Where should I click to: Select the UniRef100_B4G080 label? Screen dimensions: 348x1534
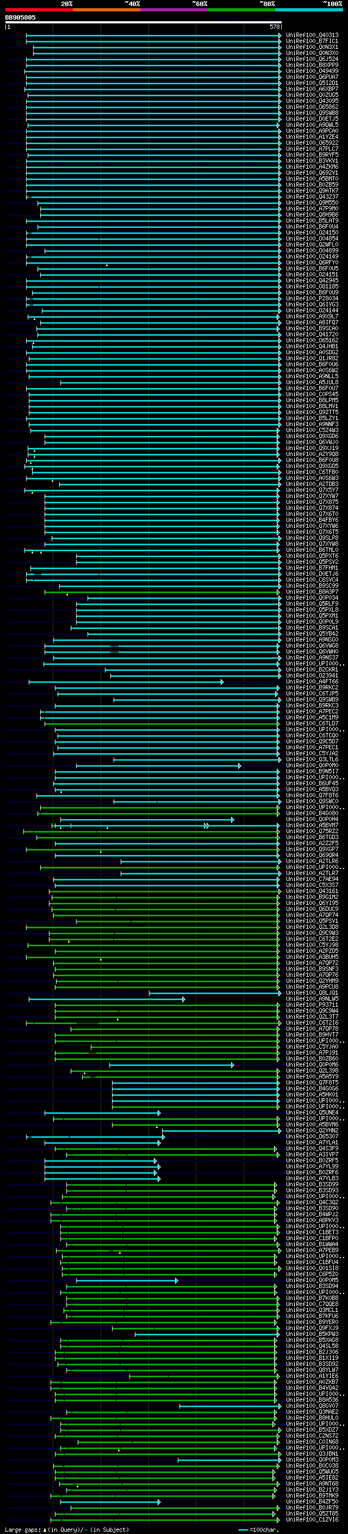(x=312, y=813)
